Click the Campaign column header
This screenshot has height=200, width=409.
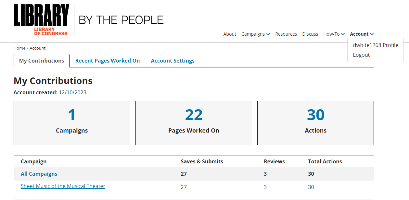tap(33, 161)
